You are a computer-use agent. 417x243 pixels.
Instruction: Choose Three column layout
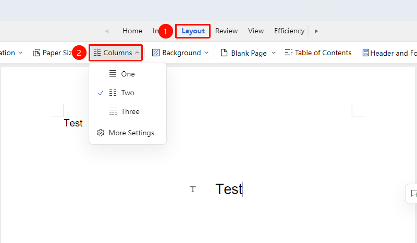(x=128, y=111)
